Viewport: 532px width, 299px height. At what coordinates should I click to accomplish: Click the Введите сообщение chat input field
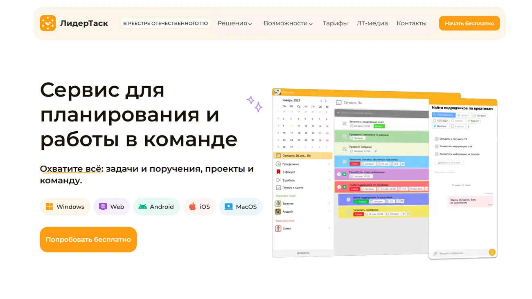coord(454,252)
